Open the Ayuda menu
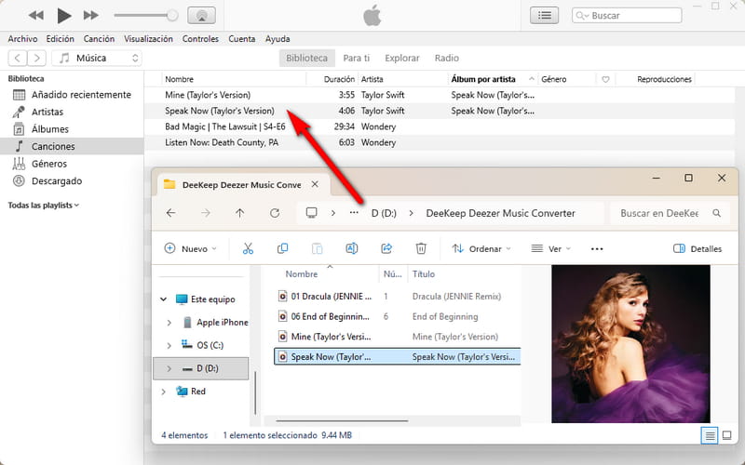 (x=278, y=39)
